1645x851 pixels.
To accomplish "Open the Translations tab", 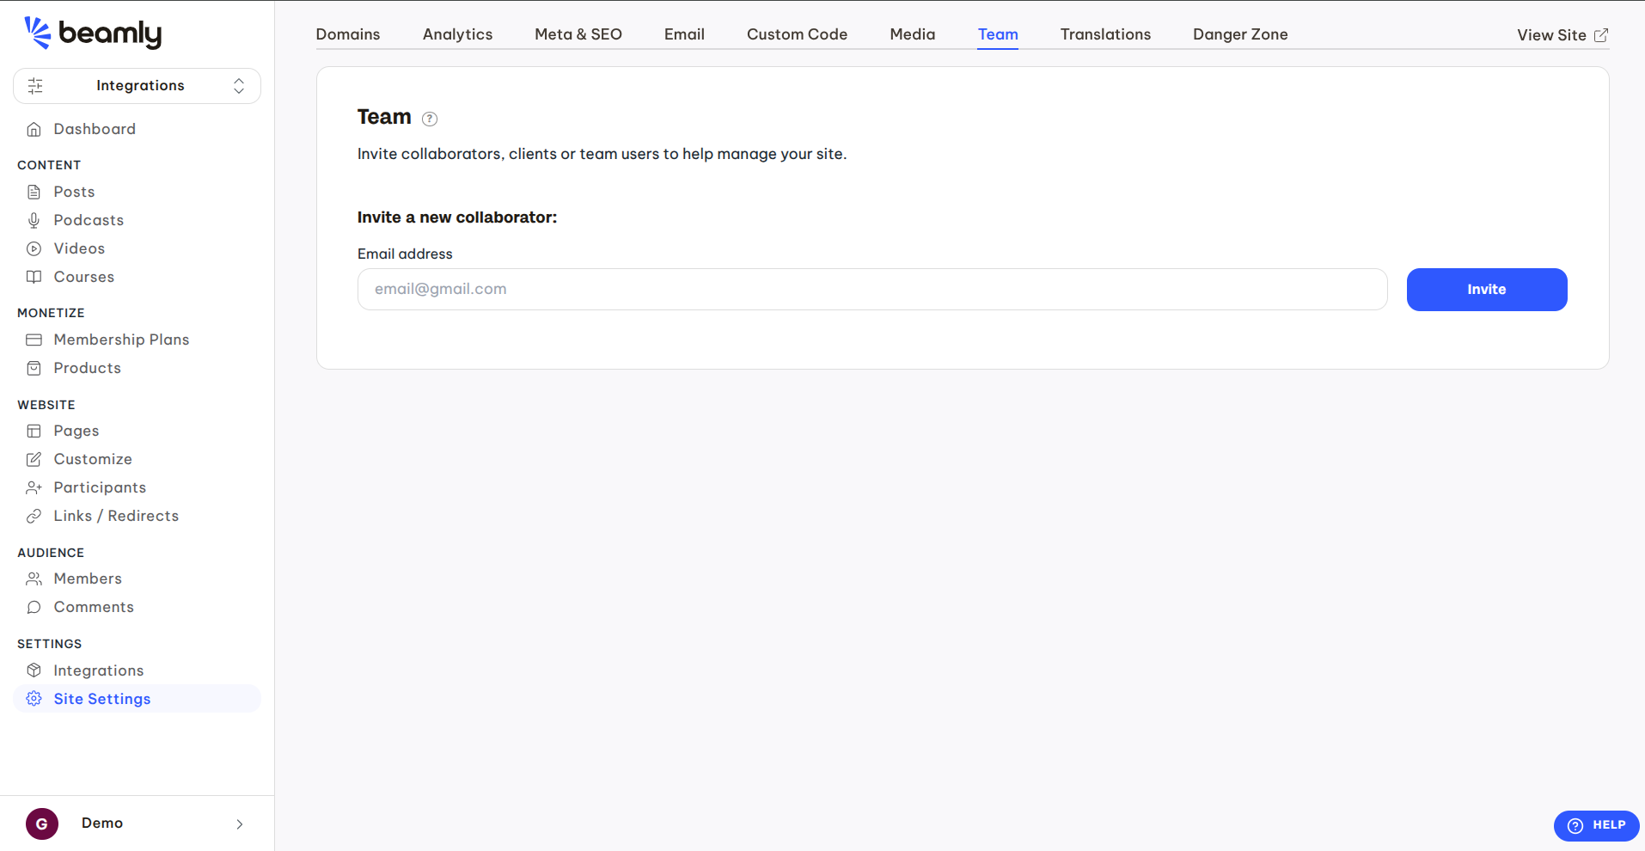I will click(x=1105, y=34).
